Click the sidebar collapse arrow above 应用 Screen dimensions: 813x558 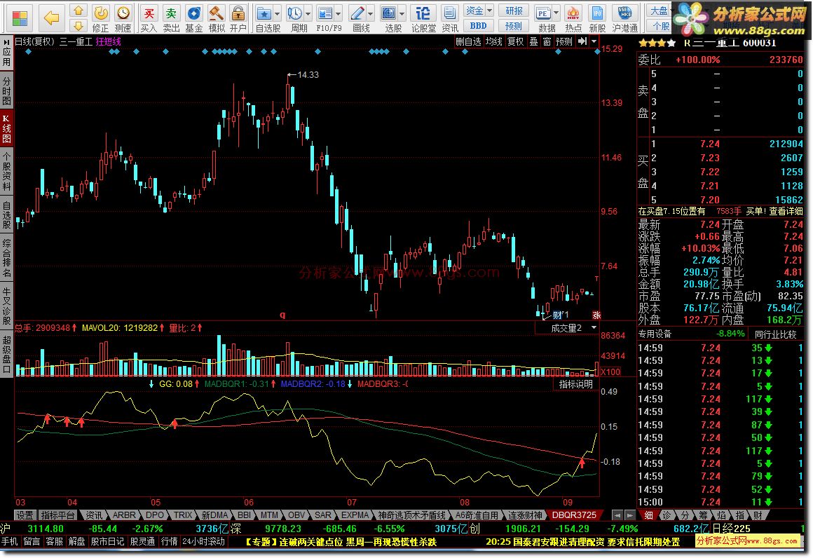[x=7, y=43]
